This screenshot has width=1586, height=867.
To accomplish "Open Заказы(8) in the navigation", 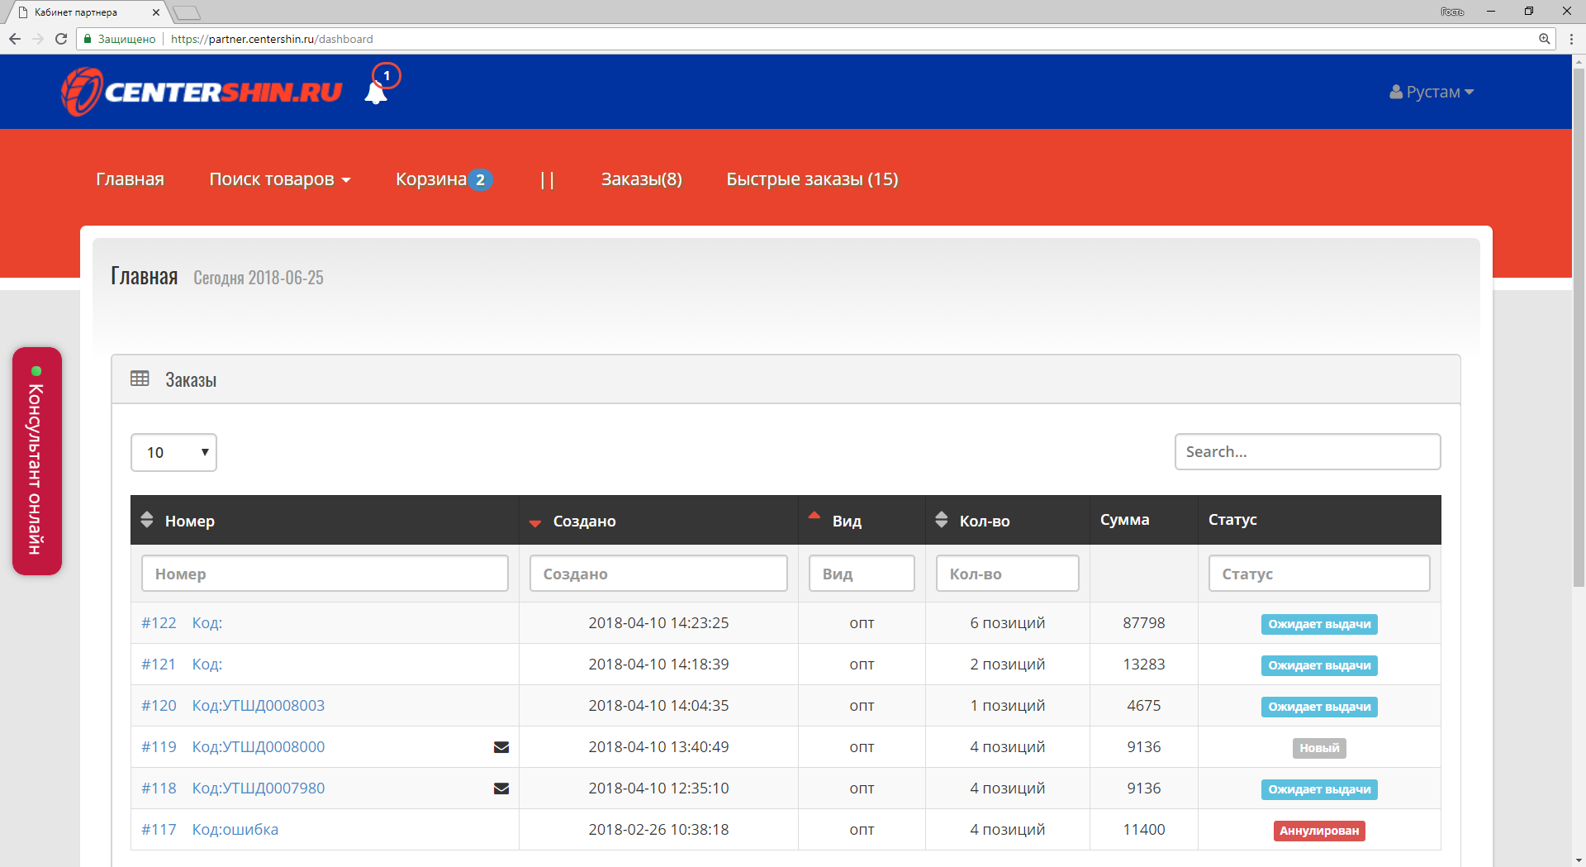I will click(642, 179).
